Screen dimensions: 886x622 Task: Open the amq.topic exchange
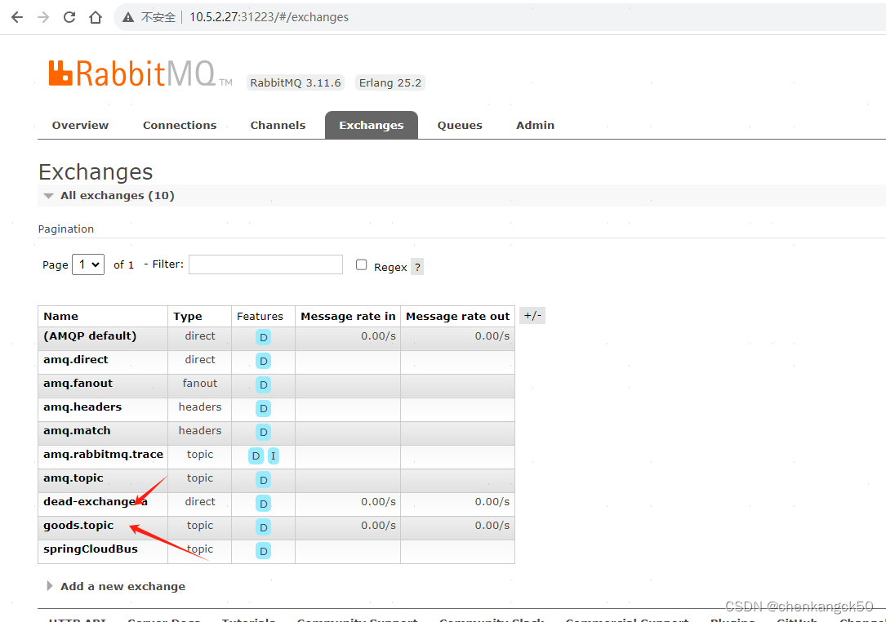coord(73,478)
